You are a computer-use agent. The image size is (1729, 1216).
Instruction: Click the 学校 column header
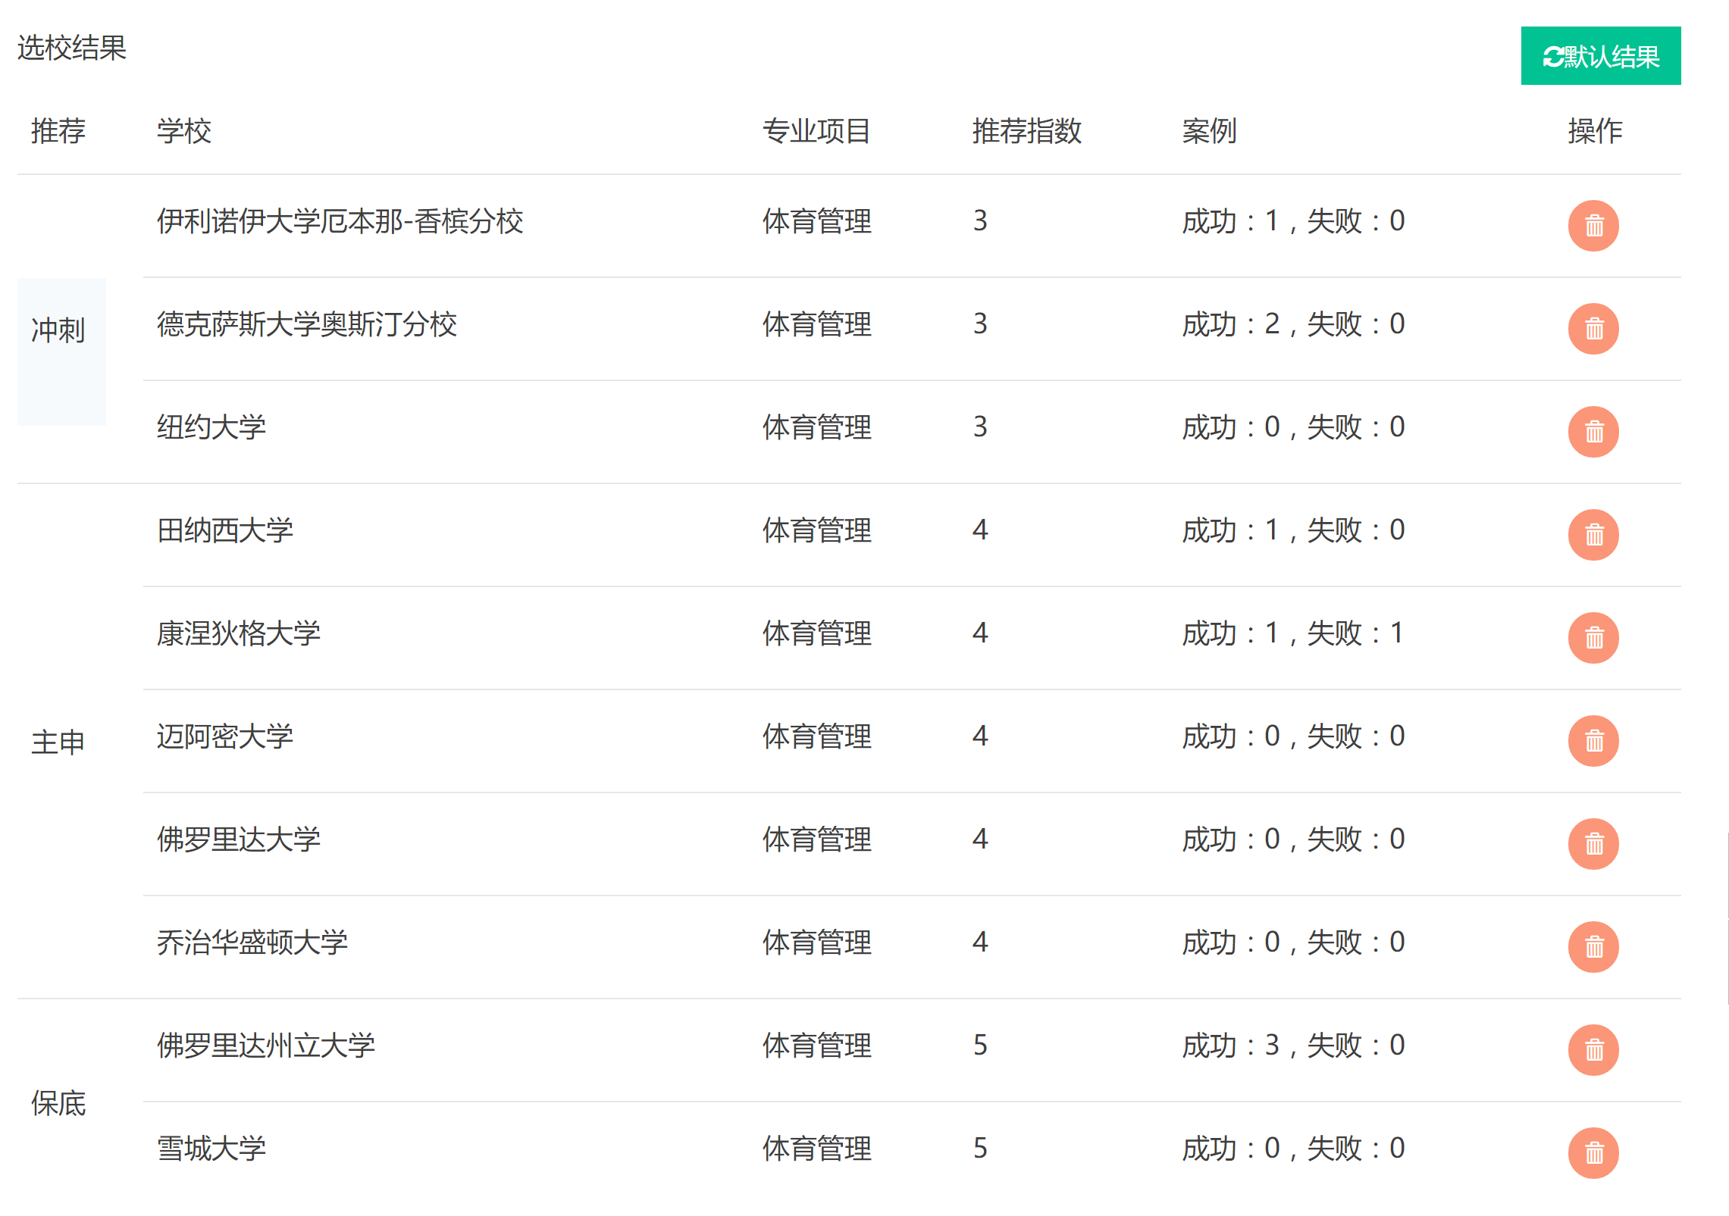coord(184,131)
